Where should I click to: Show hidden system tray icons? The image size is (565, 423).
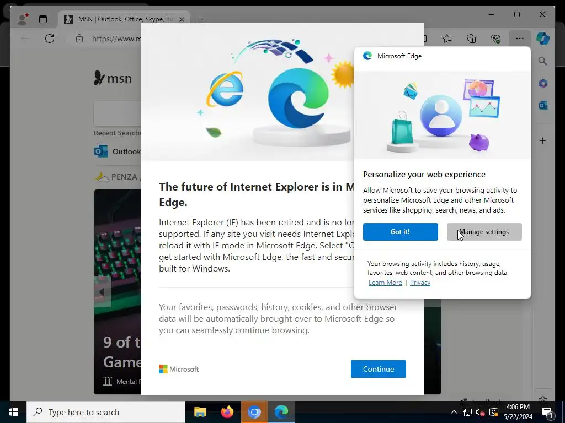tap(454, 412)
